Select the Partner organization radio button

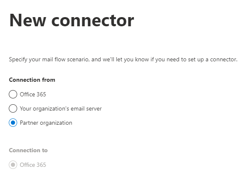(13, 123)
